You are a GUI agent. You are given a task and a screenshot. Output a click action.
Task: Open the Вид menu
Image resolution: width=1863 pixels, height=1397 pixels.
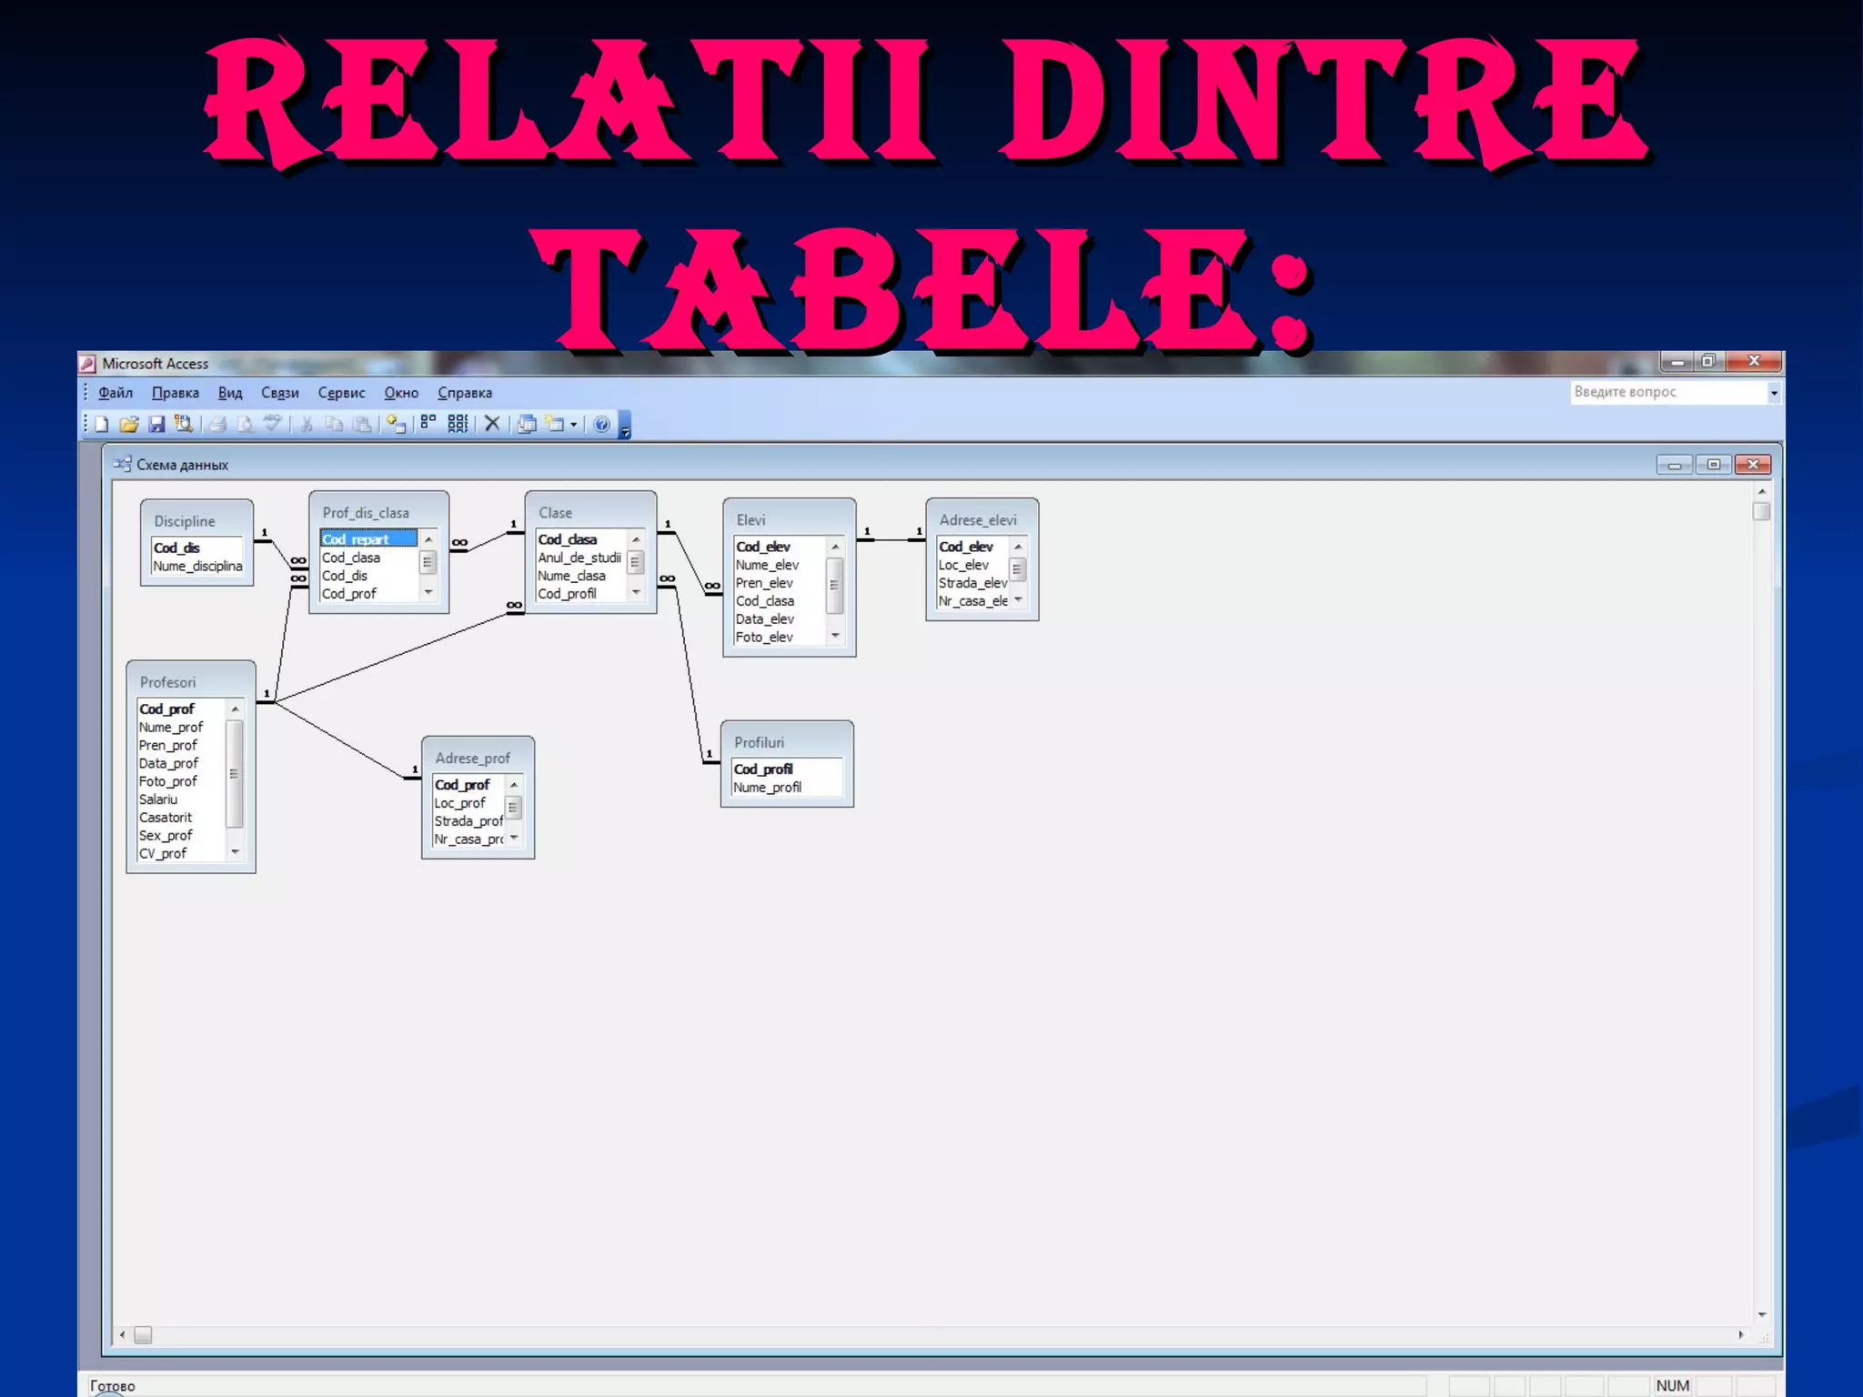(230, 393)
